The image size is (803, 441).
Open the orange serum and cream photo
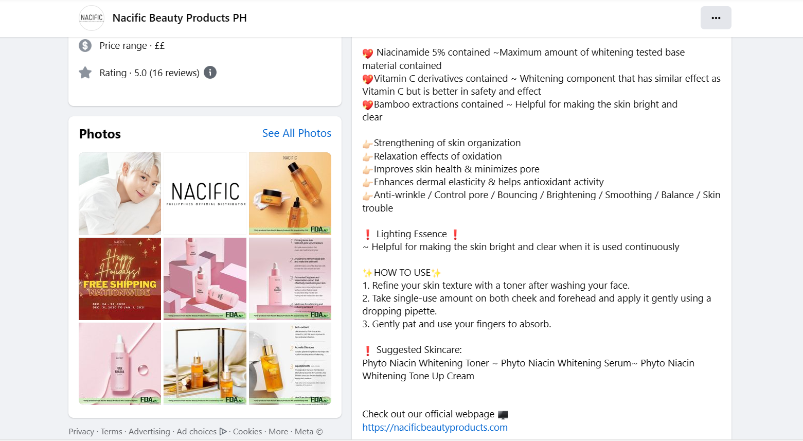pyautogui.click(x=290, y=193)
